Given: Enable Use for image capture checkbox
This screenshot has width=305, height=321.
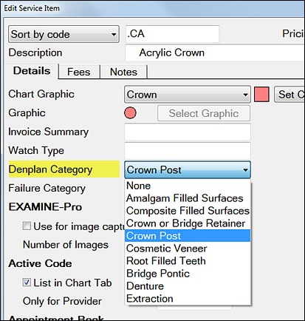Looking at the screenshot, I should [x=27, y=226].
